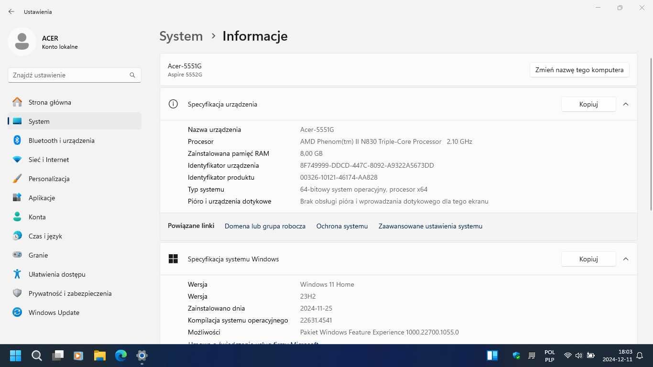Click the Windows 11 Home version text

coord(327,284)
